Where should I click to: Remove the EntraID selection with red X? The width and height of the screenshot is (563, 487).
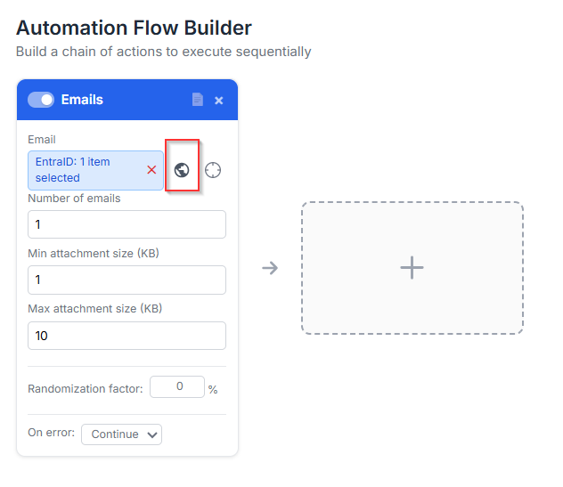pos(151,170)
